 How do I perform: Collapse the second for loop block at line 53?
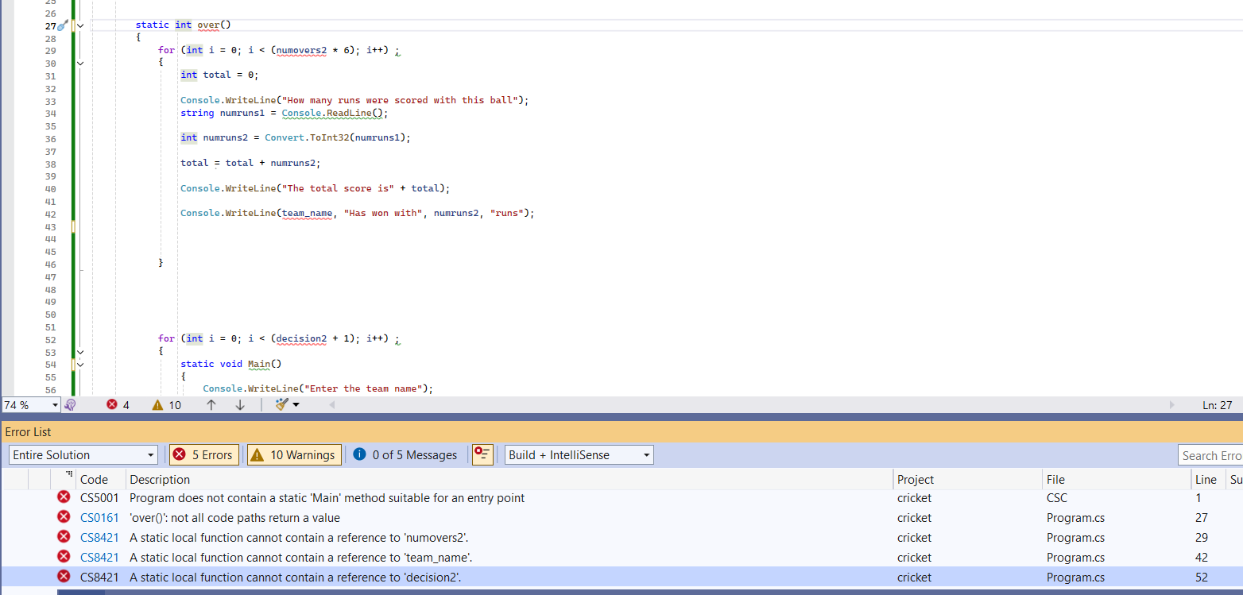click(x=80, y=352)
